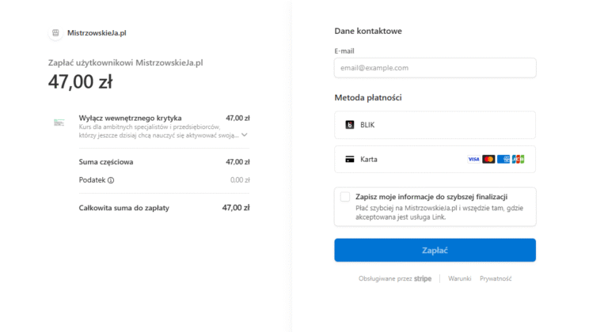
Task: Click the MistrzowskieJa.pl merchant name
Action: coord(97,33)
